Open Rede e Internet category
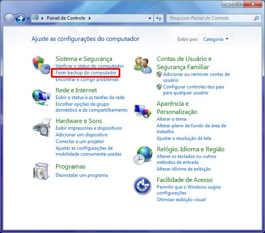The image size is (265, 233). pyautogui.click(x=76, y=90)
